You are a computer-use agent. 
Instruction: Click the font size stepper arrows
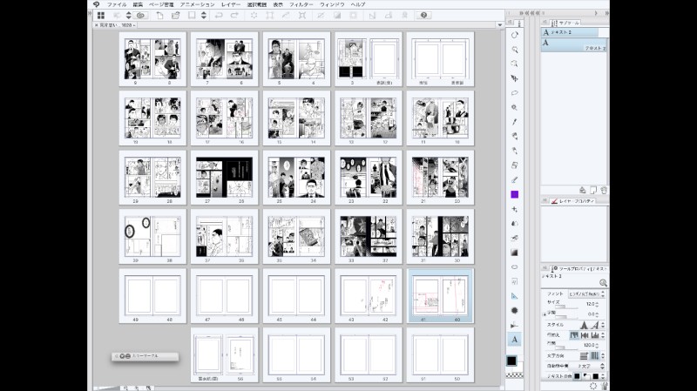597,305
